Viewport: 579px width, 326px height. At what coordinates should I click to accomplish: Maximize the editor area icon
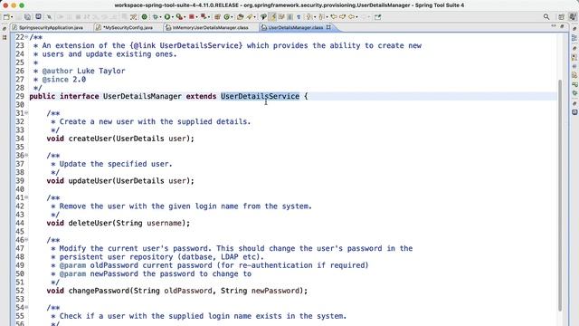coord(562,26)
